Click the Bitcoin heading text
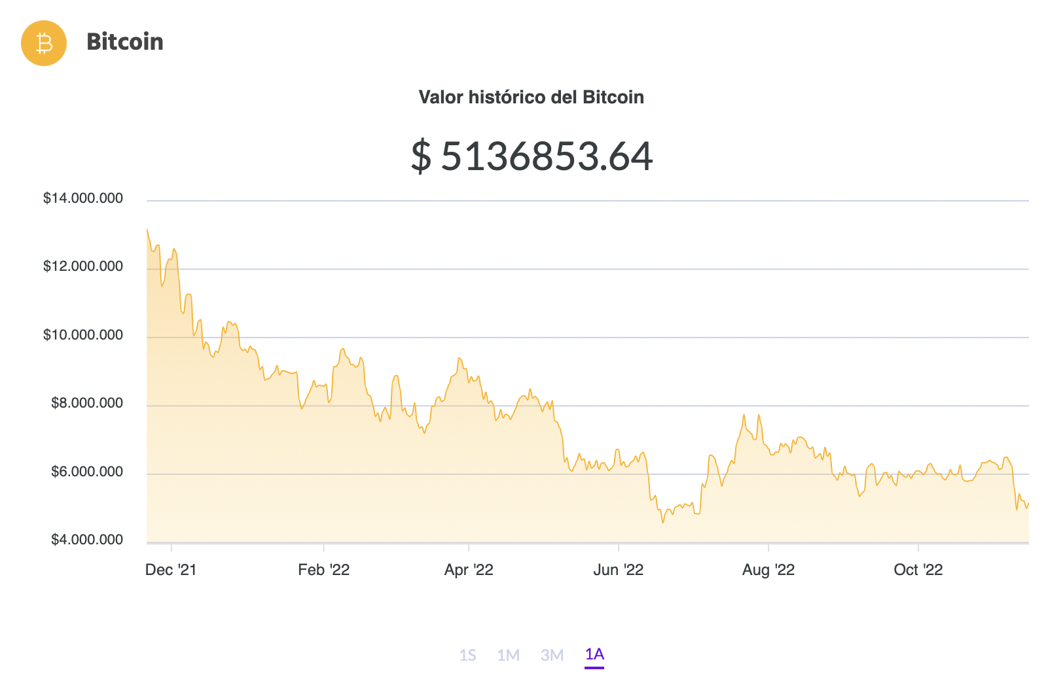 (125, 42)
